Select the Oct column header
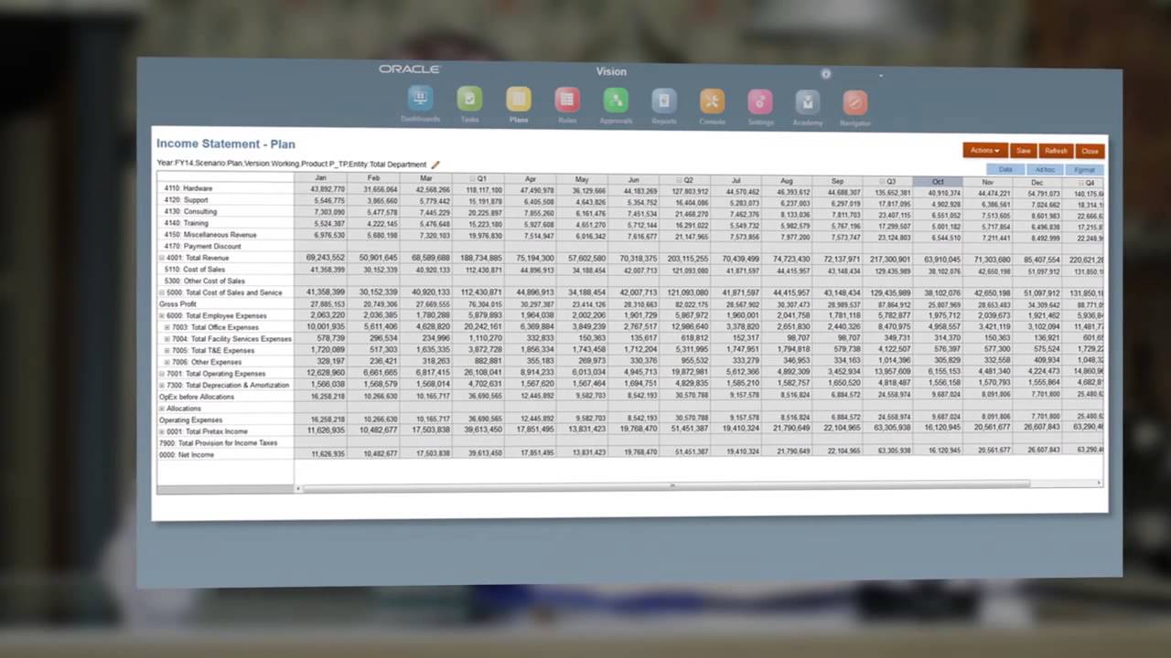 pos(937,182)
